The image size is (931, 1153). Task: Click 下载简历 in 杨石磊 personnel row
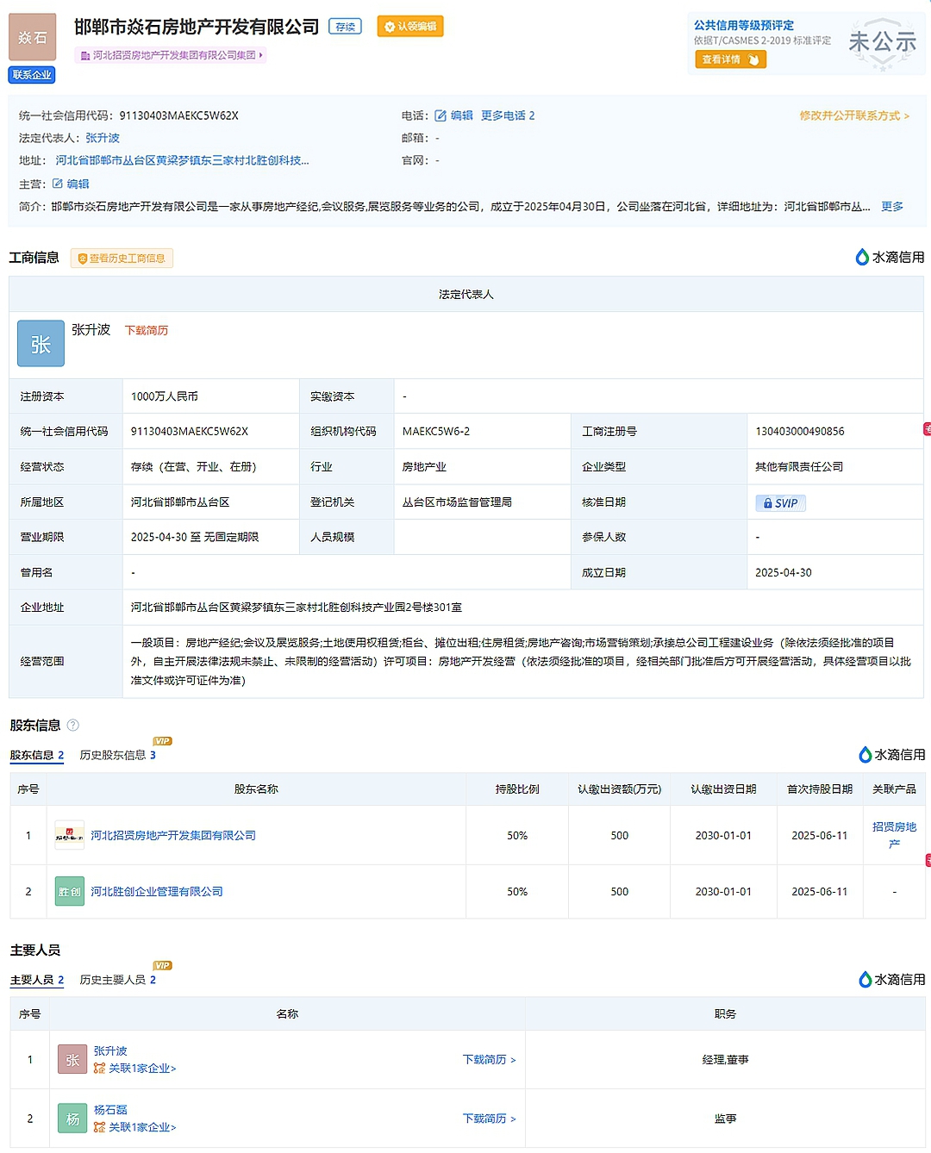[489, 1119]
